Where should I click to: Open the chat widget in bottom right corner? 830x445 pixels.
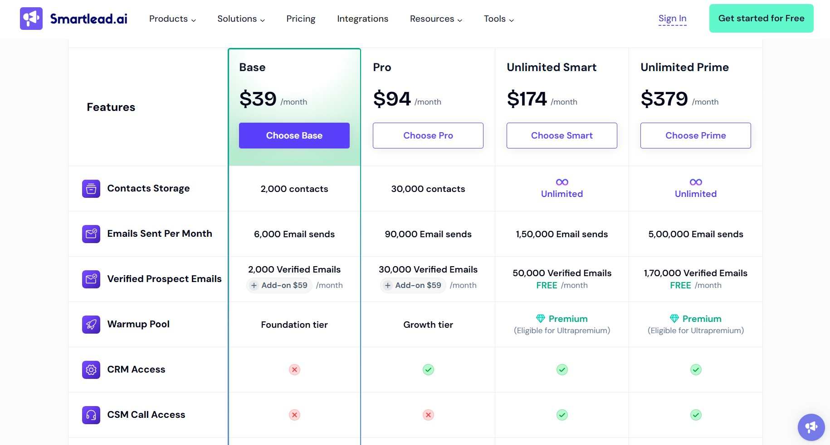[811, 427]
